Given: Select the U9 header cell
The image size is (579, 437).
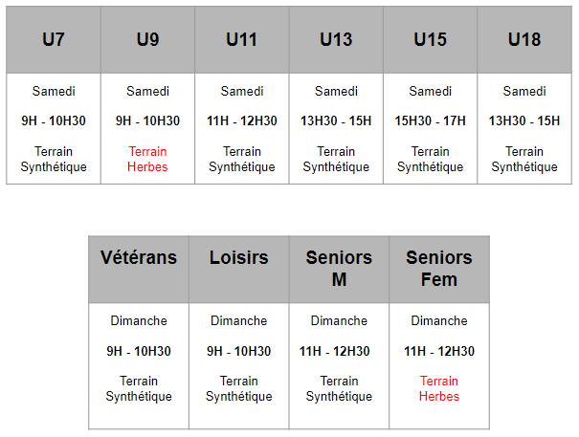Looking at the screenshot, I should (x=147, y=39).
